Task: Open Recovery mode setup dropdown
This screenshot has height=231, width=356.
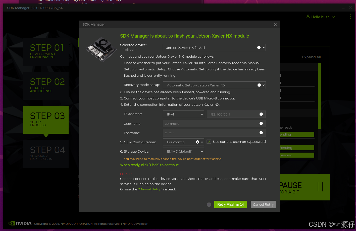Action: tap(214, 85)
